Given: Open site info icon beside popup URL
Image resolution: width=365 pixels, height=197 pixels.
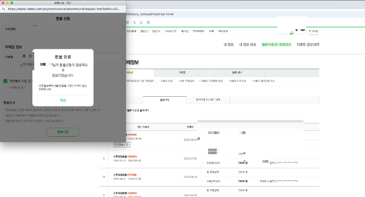Looking at the screenshot, I should coord(4,9).
